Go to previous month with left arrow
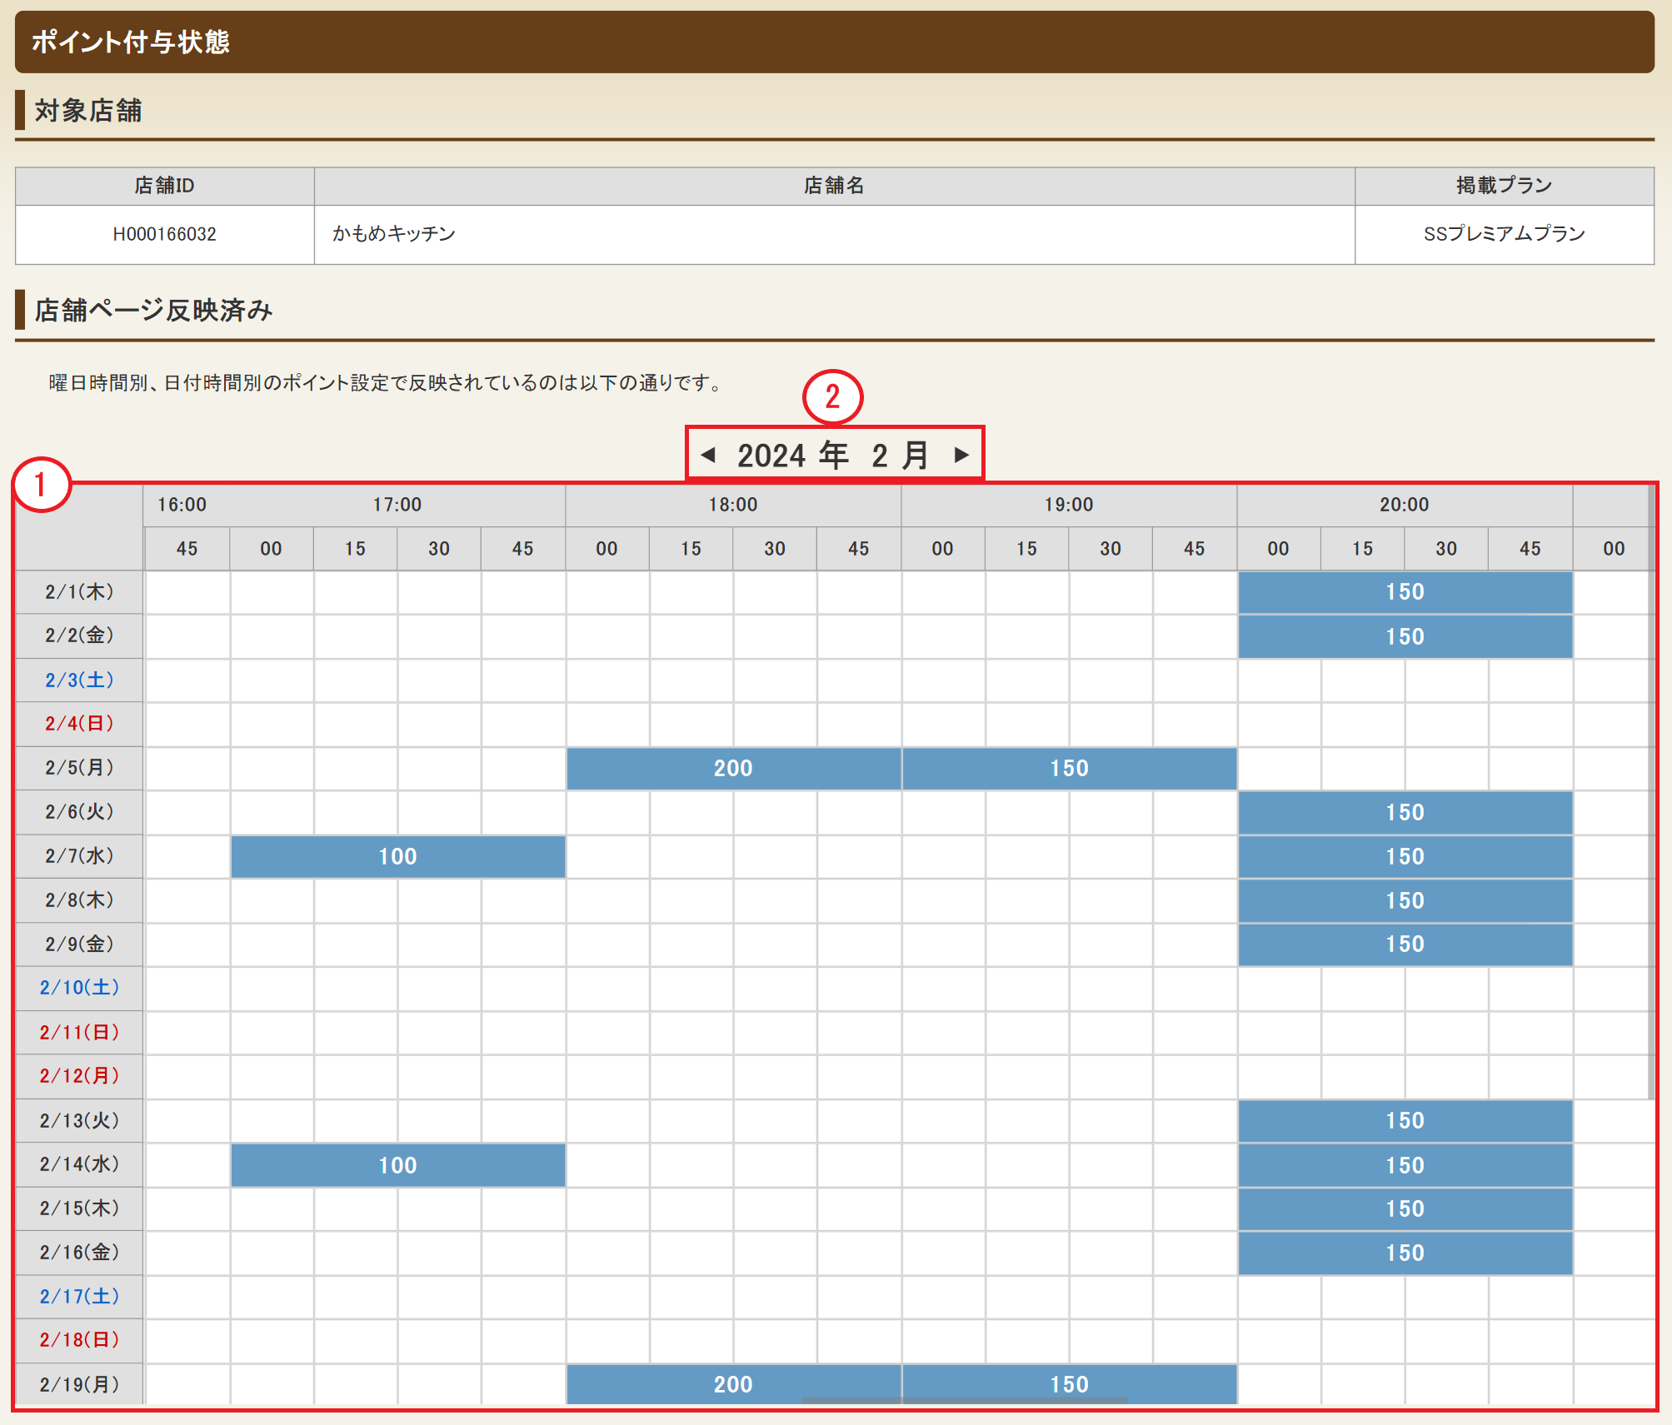The height and width of the screenshot is (1425, 1672). 708,455
